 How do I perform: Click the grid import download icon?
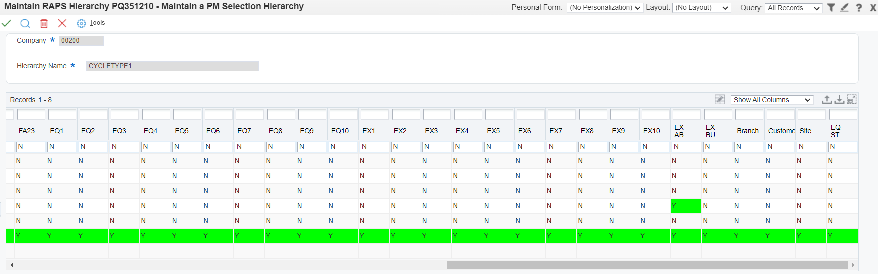[x=839, y=100]
